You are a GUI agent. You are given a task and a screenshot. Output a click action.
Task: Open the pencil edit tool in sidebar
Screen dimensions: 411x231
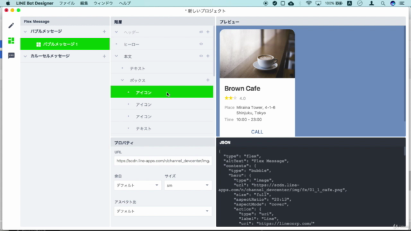11,26
